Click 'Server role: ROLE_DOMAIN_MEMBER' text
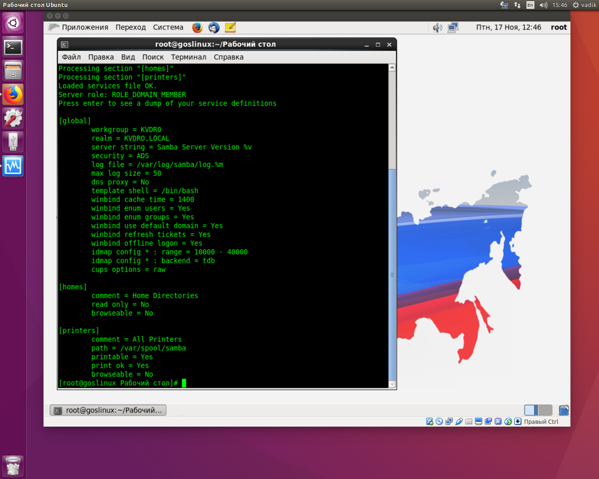Viewport: 599px width, 479px height. coord(122,95)
